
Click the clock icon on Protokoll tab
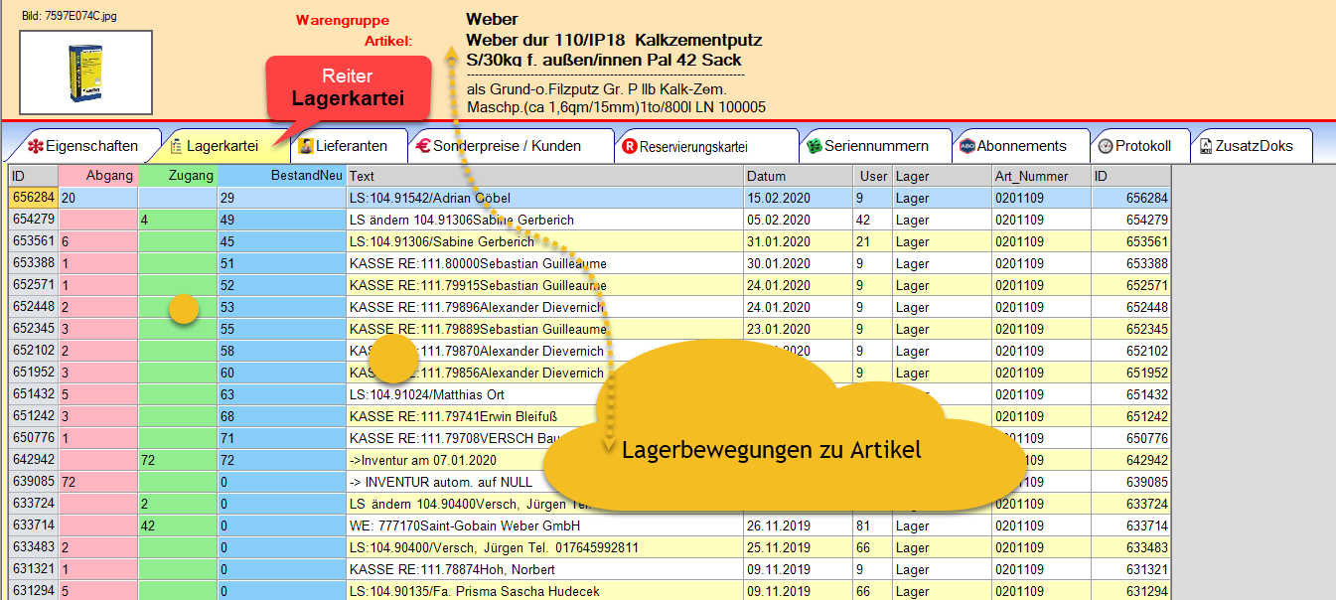click(x=1106, y=146)
